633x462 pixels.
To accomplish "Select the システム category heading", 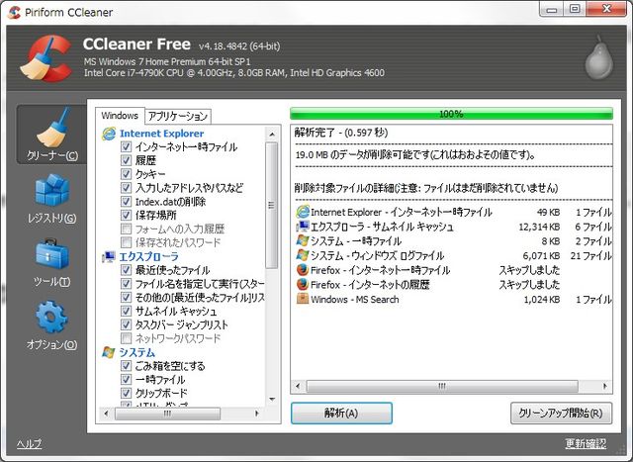I will [x=136, y=352].
